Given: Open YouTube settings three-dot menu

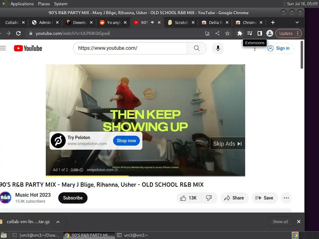Looking at the screenshot, I should (255, 49).
